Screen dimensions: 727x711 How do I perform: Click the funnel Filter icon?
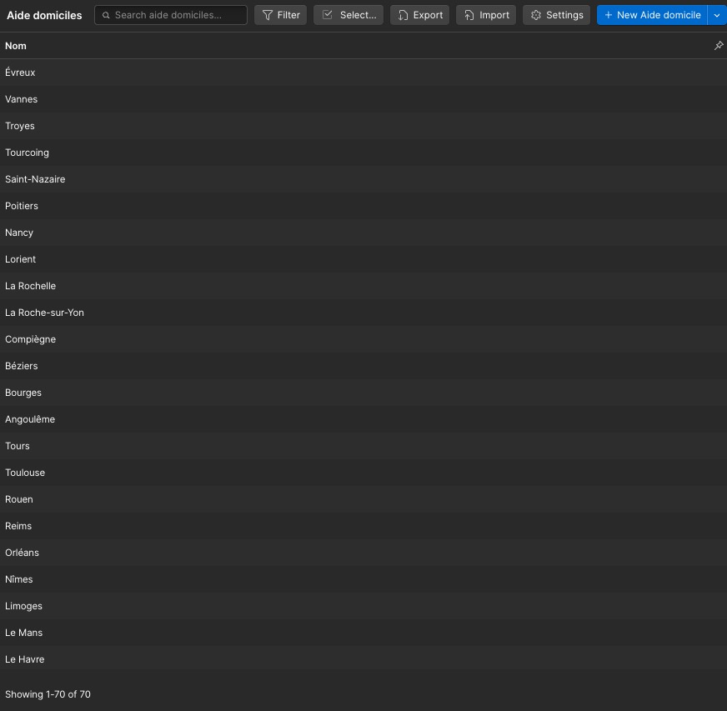pyautogui.click(x=268, y=15)
